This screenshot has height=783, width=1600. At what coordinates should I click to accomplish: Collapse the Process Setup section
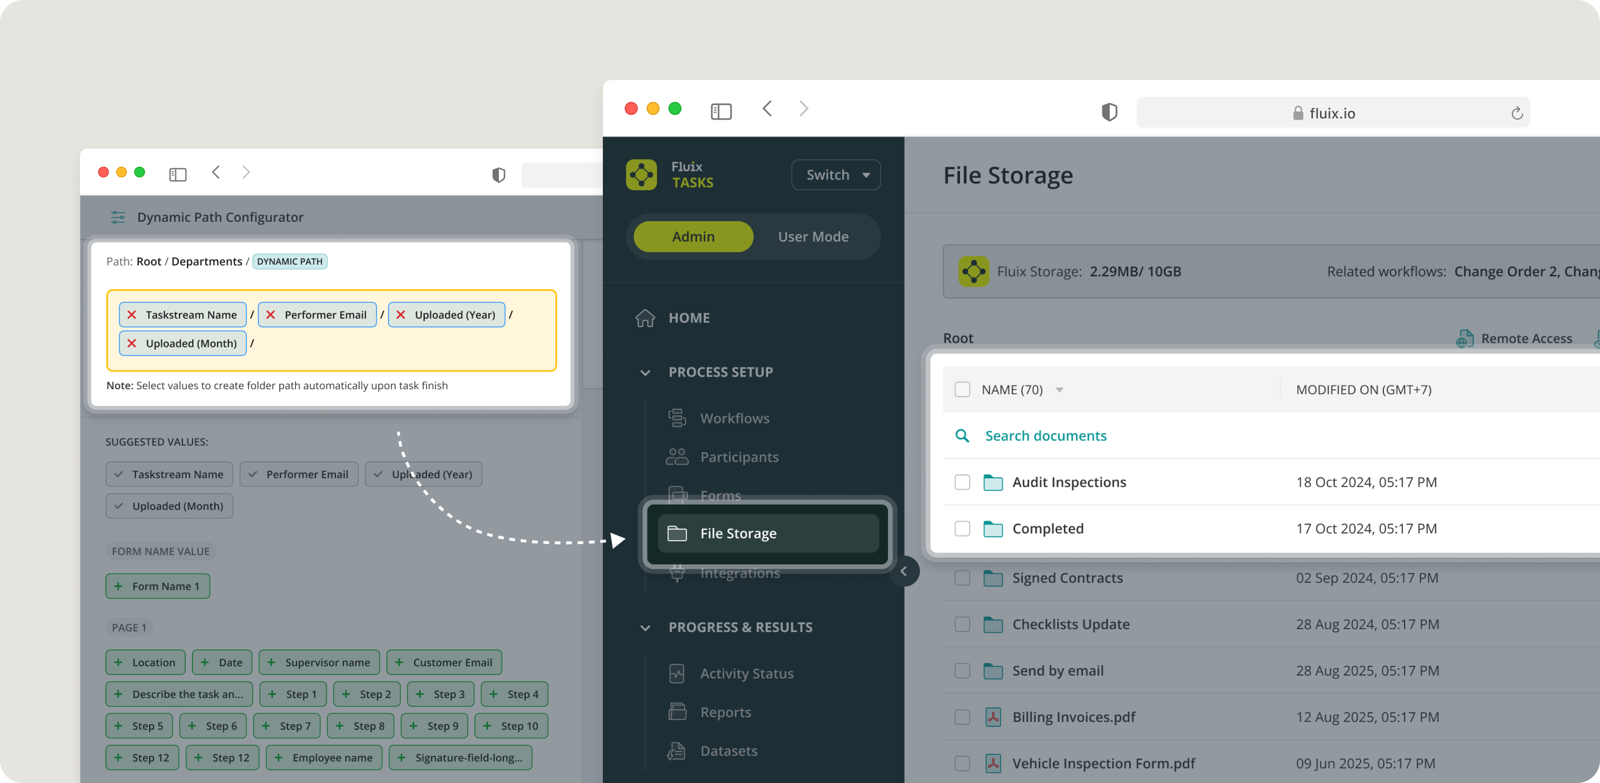tap(645, 372)
